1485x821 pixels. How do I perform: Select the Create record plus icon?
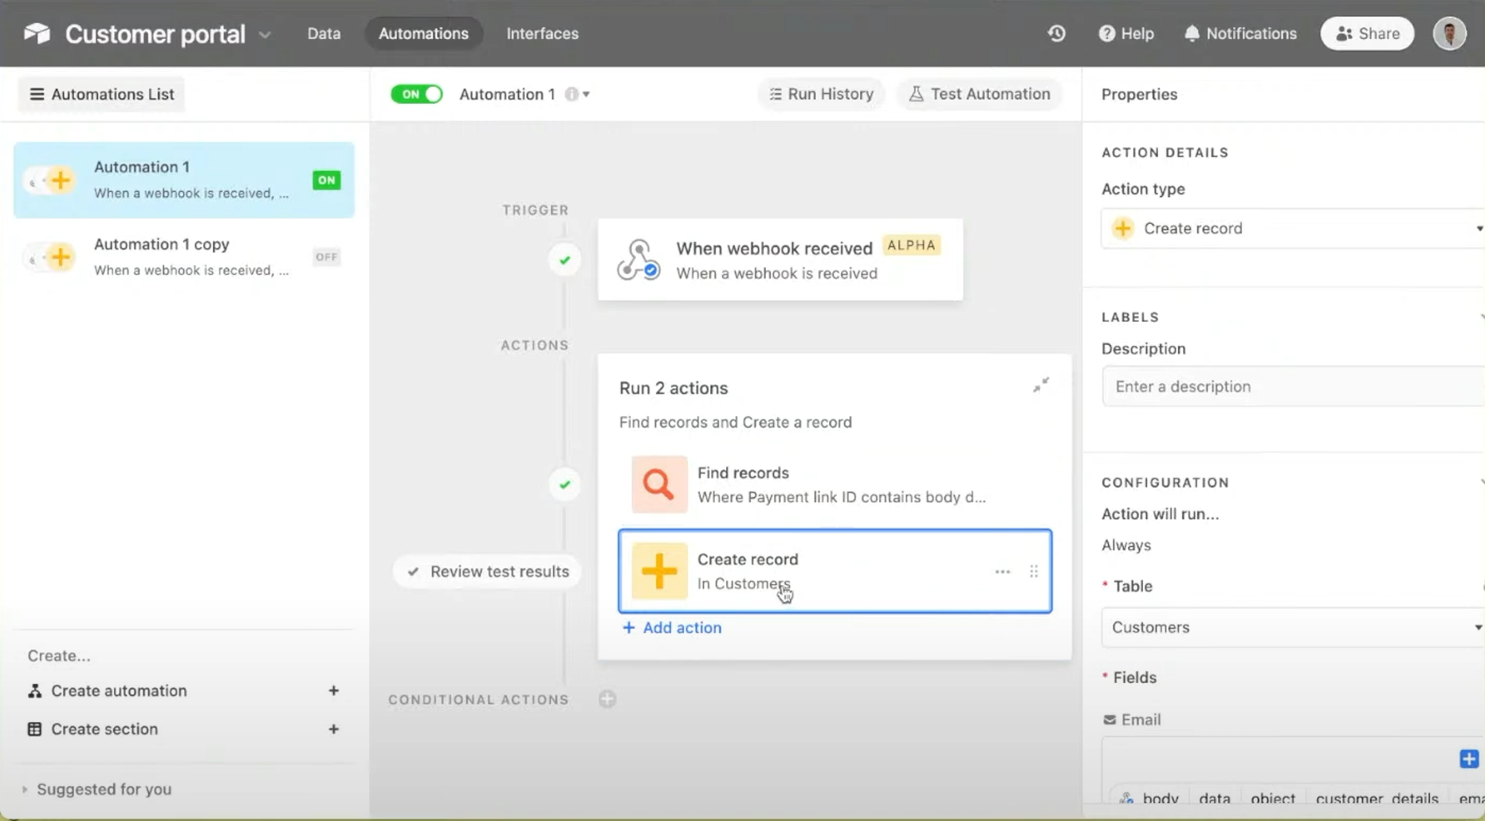tap(658, 571)
